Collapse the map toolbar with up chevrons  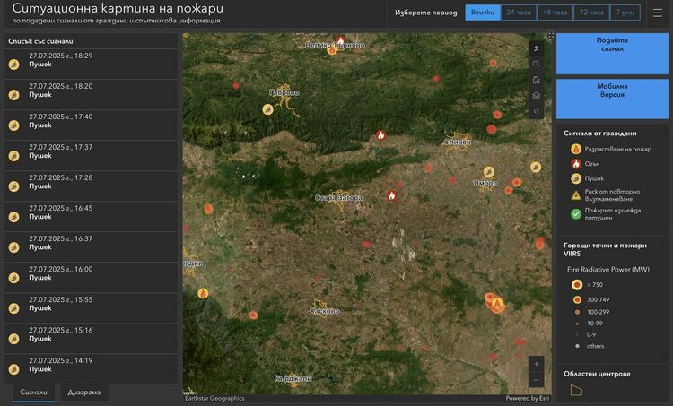point(536,48)
